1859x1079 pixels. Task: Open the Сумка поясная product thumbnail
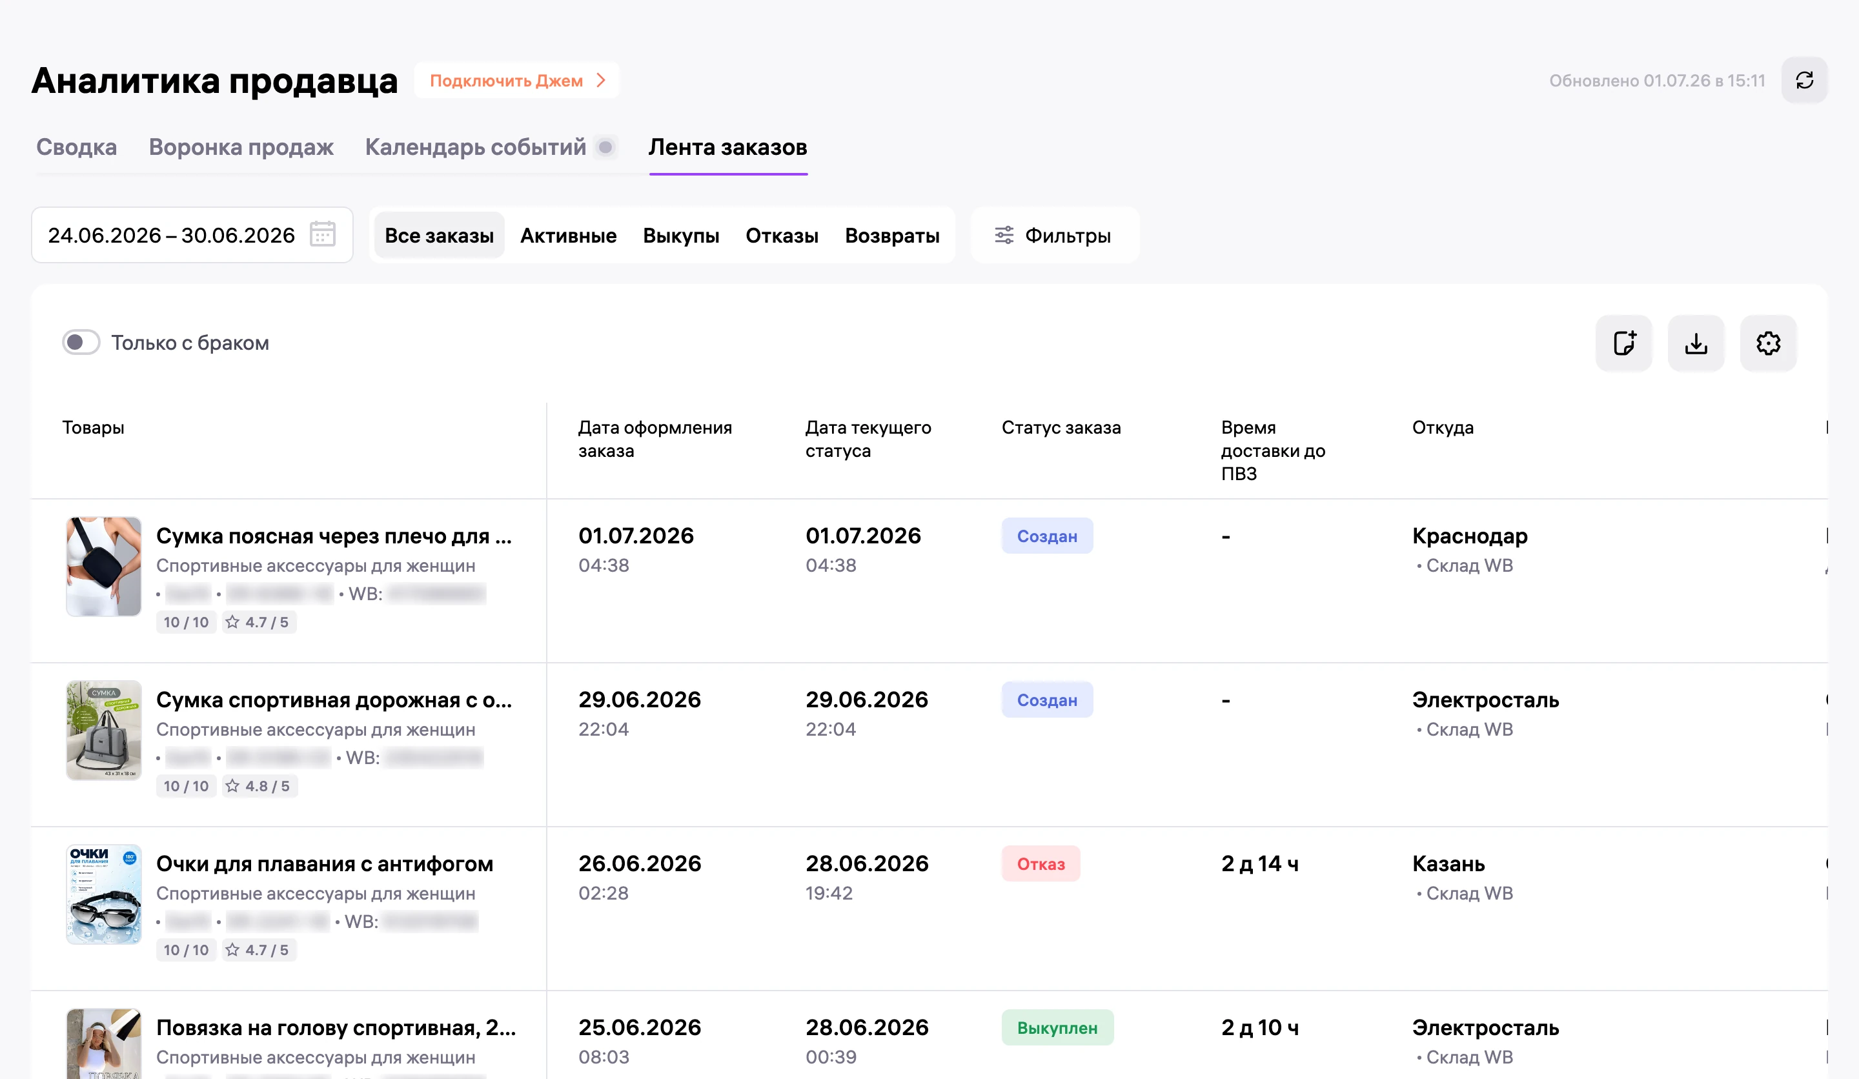[x=104, y=567]
